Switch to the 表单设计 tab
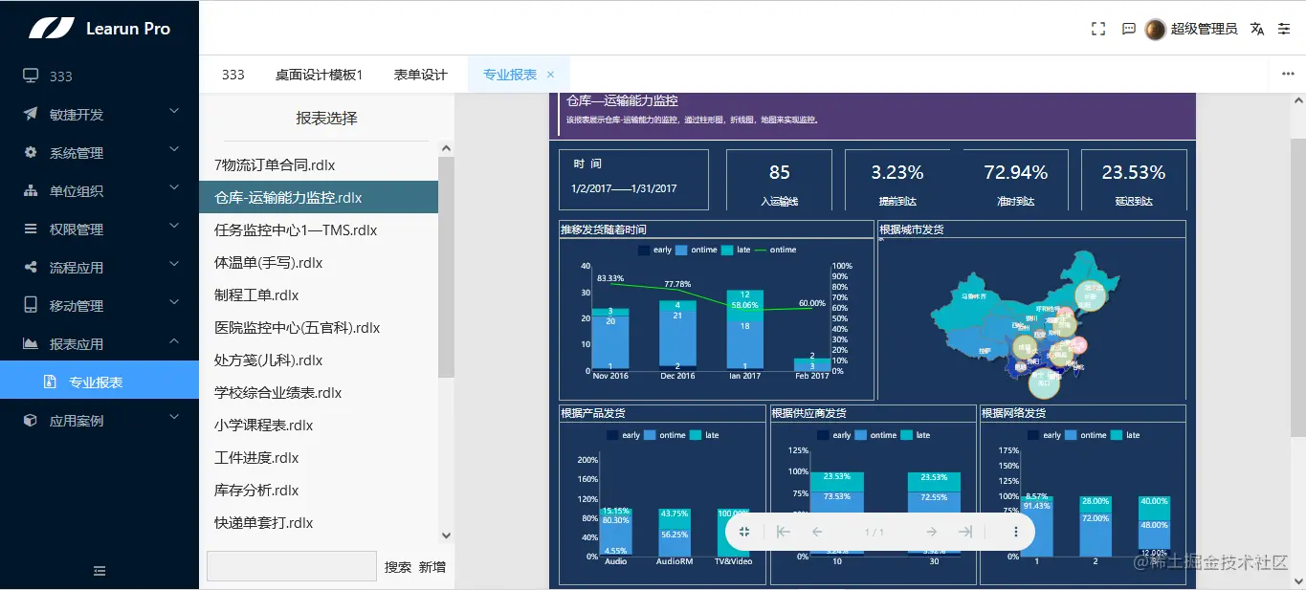 419,74
